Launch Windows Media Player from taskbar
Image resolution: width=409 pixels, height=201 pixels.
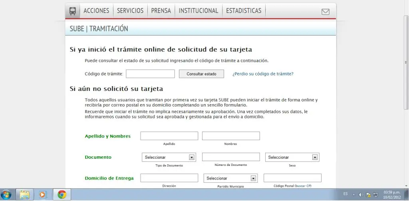(42, 195)
